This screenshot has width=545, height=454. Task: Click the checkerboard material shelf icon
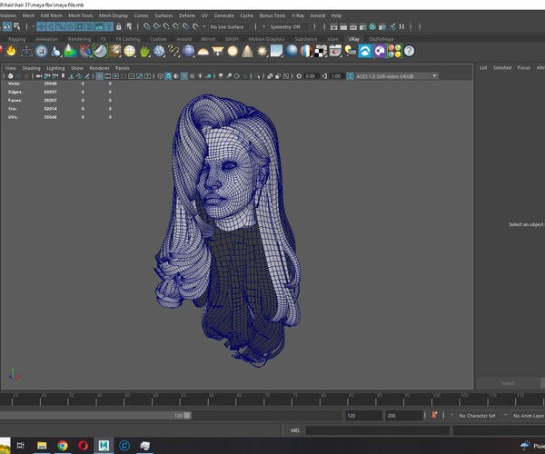[x=321, y=51]
